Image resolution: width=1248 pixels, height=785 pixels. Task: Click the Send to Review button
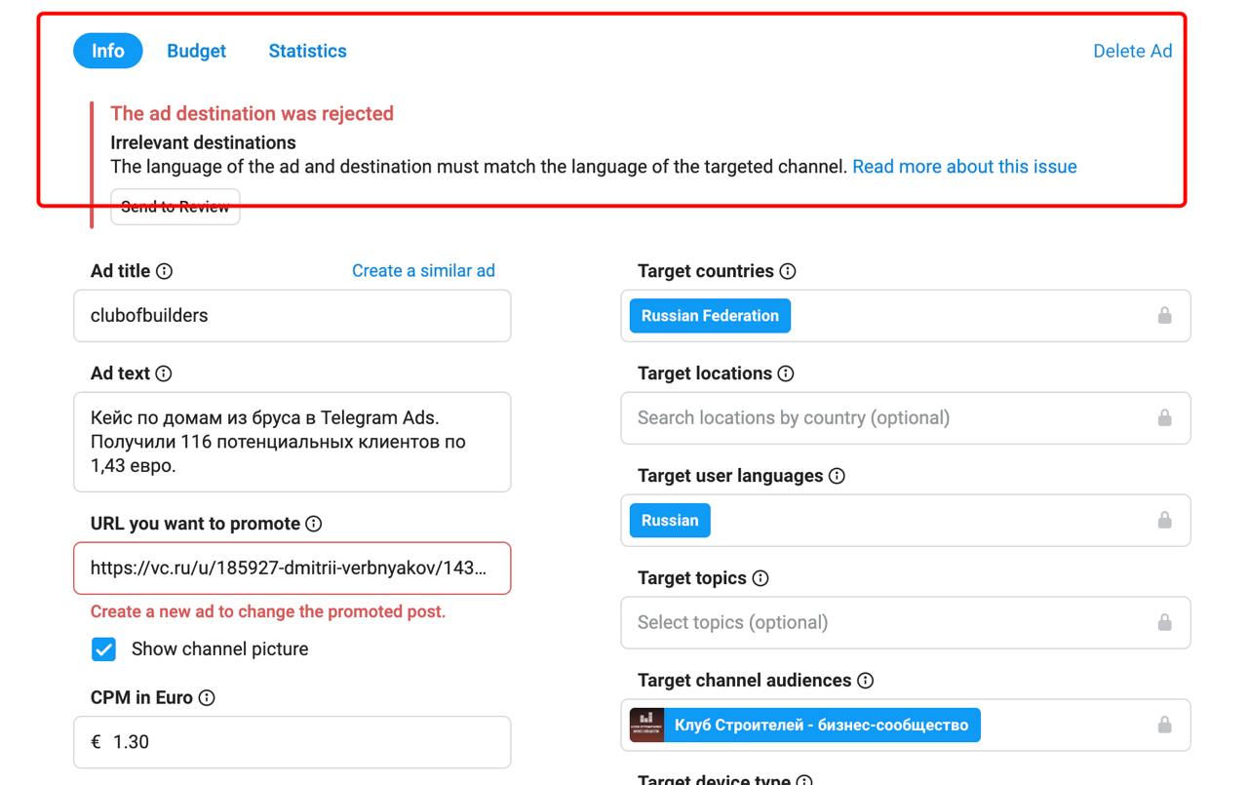[x=175, y=207]
